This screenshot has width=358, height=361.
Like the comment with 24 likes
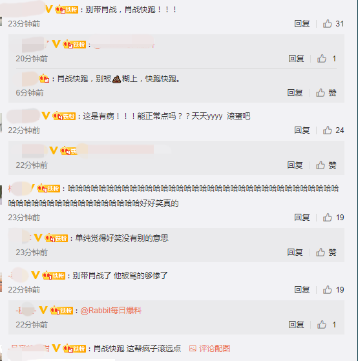(327, 130)
